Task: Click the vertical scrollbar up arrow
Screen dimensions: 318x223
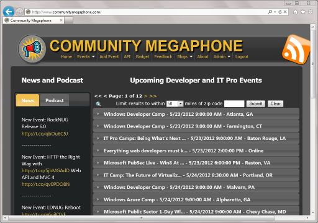Action: (313, 27)
